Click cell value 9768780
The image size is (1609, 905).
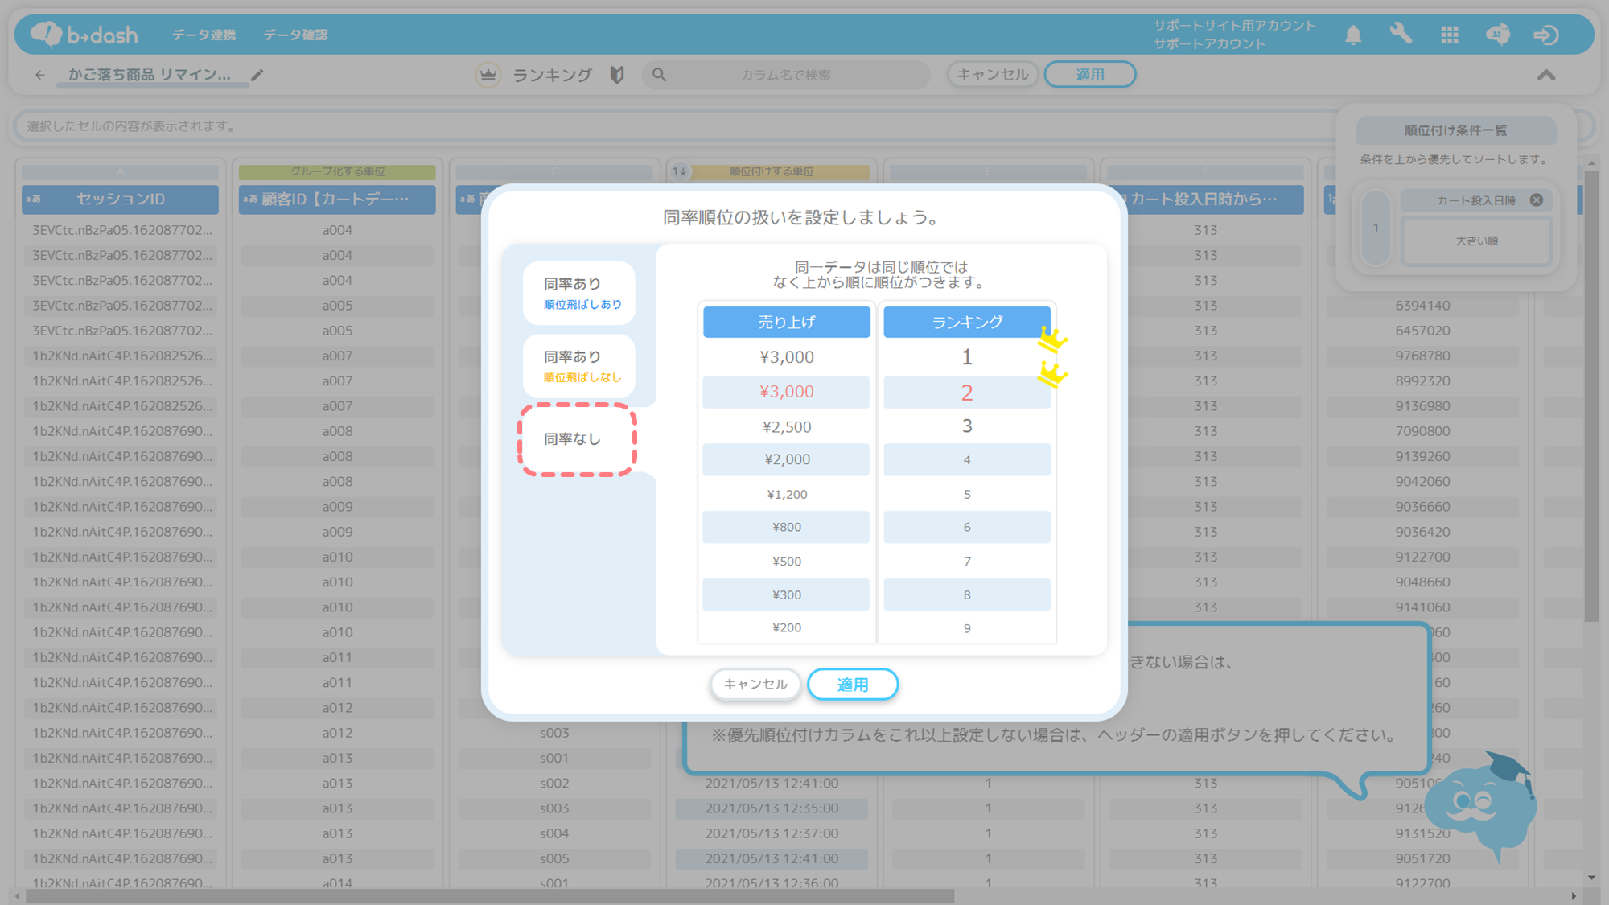coord(1422,356)
